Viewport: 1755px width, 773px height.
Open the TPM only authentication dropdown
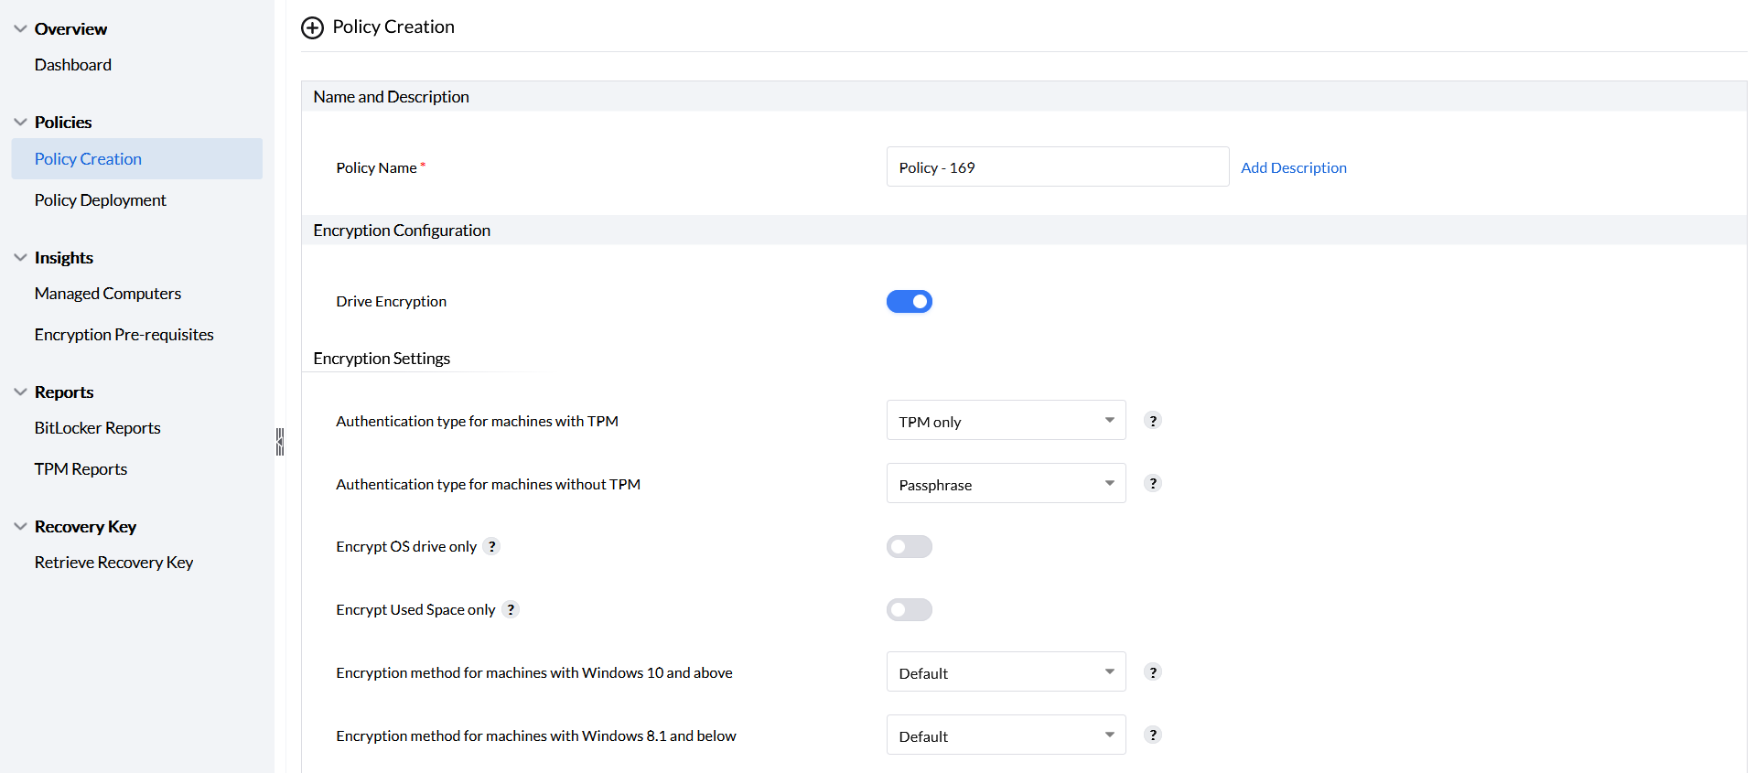tap(1006, 421)
